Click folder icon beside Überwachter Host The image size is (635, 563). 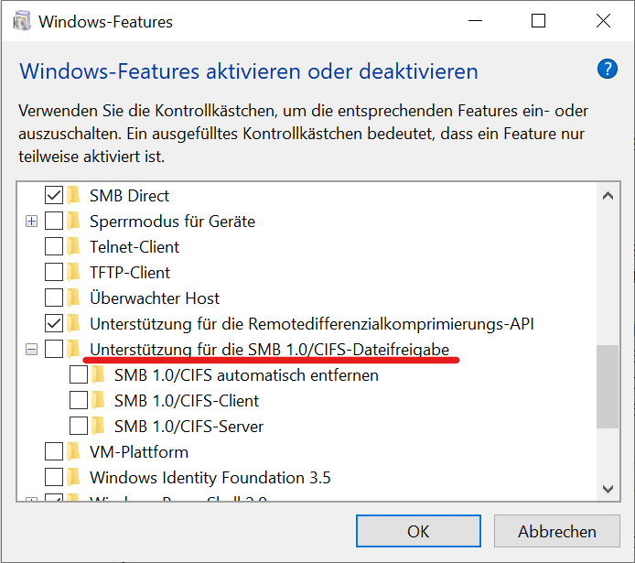(73, 298)
